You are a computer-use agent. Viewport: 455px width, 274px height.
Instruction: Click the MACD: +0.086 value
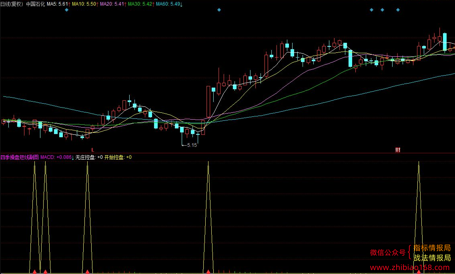point(57,157)
